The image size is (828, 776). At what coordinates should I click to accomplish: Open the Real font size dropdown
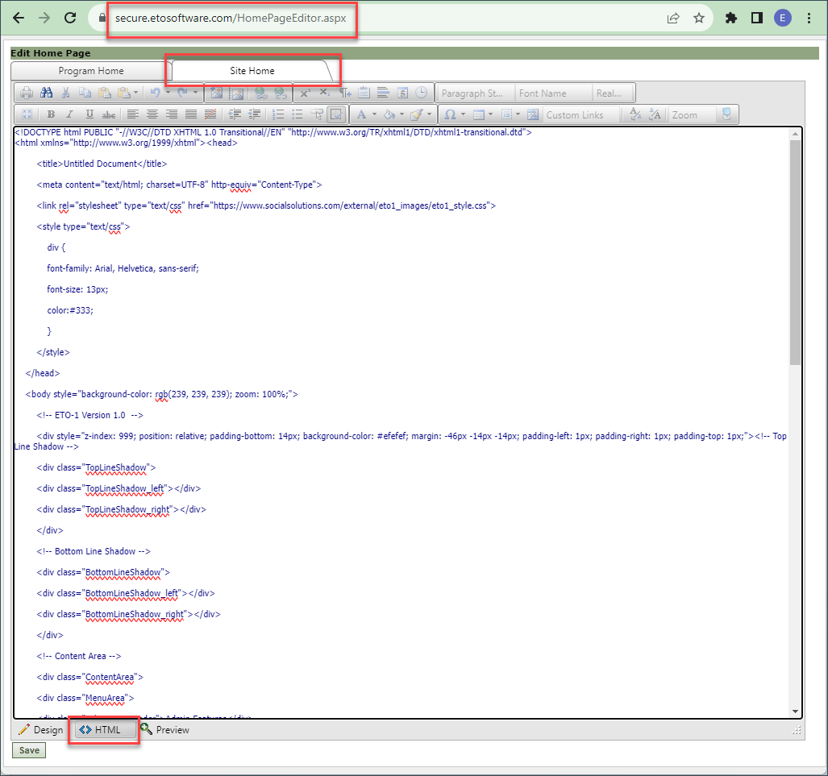613,93
